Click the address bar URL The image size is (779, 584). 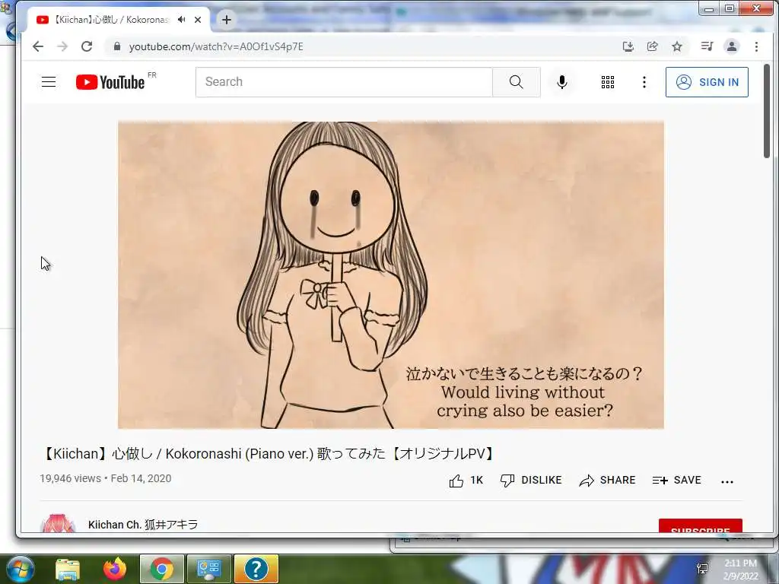215,46
